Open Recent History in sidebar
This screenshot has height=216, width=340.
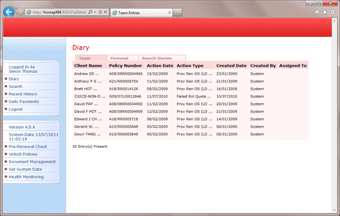point(23,94)
